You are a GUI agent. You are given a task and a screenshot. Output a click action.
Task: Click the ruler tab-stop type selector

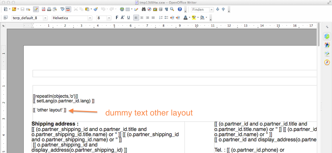[3, 26]
